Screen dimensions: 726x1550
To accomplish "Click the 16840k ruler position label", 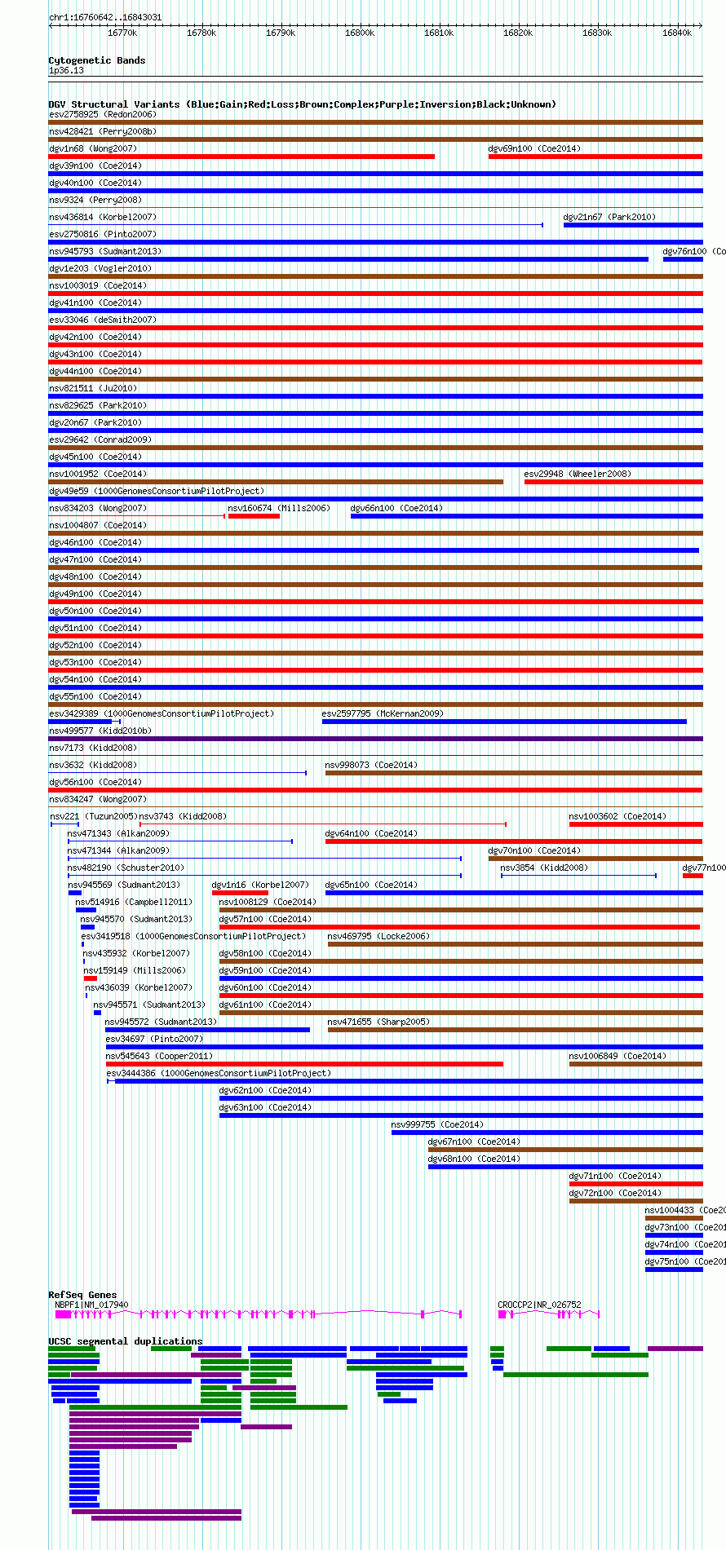I will pos(676,33).
